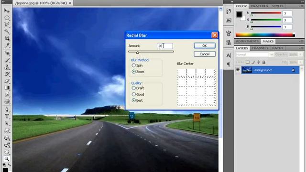Click the green G color slider
Image resolution: width=306 pixels, height=172 pixels.
tap(266, 20)
